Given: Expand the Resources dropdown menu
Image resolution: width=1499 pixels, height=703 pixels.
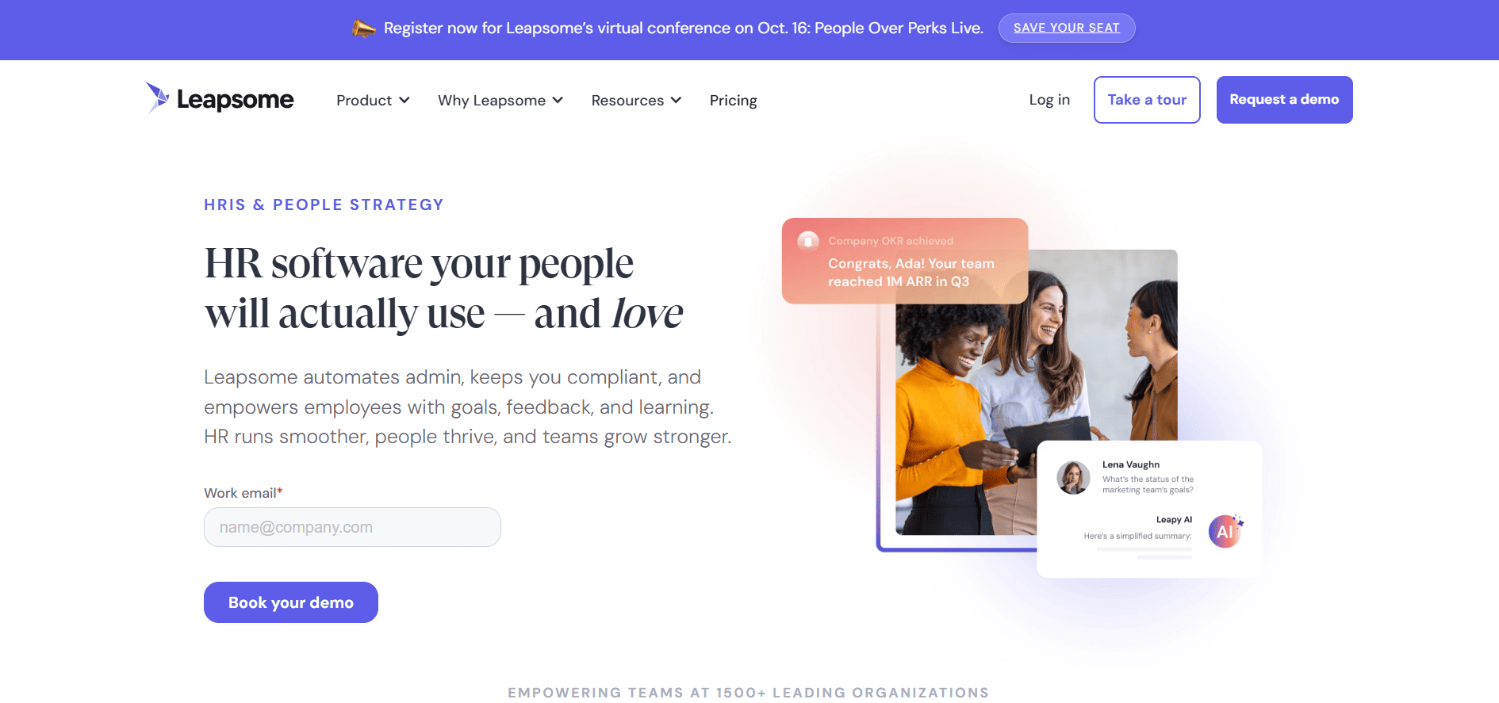Looking at the screenshot, I should tap(636, 101).
